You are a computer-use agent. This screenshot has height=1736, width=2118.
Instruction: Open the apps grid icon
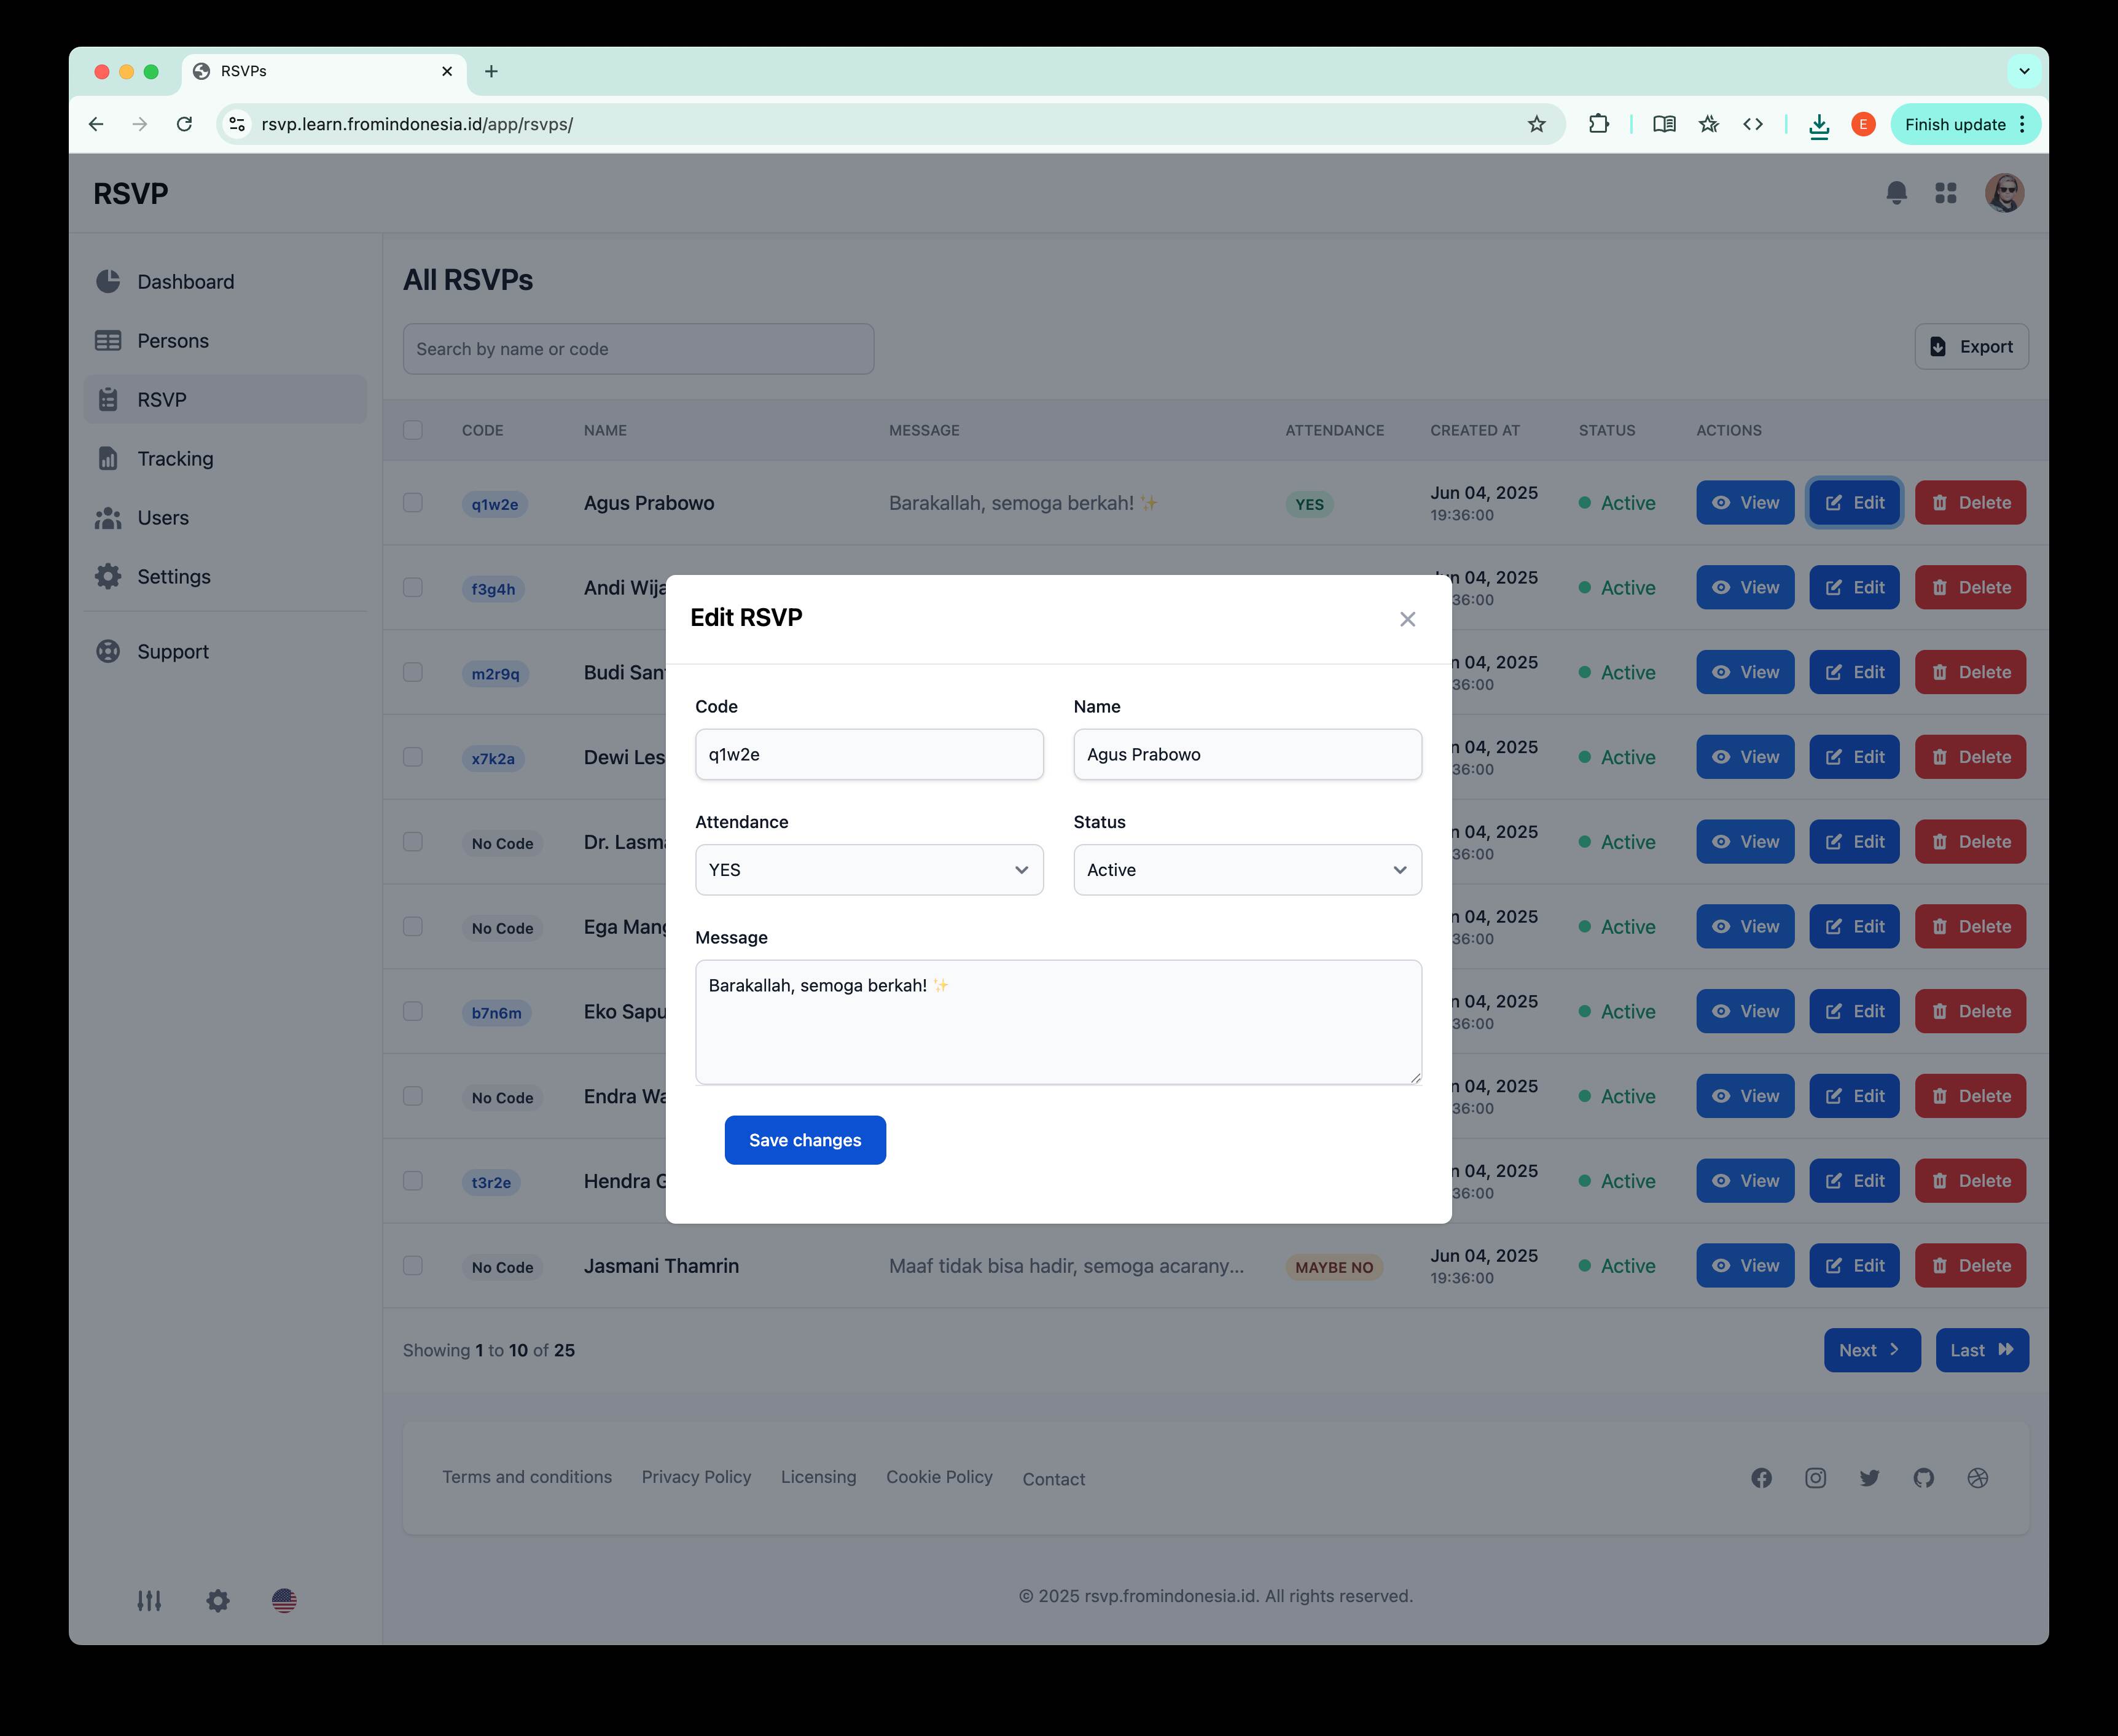[x=1945, y=193]
